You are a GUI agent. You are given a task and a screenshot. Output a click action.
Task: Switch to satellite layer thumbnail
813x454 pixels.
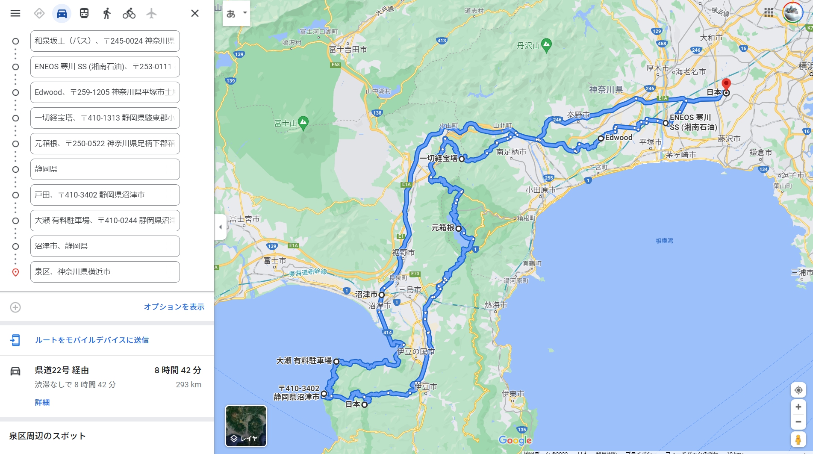[x=246, y=426]
